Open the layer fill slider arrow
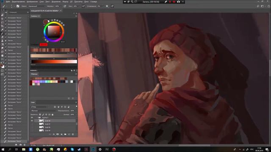The width and height of the screenshot is (271, 152). click(x=76, y=114)
